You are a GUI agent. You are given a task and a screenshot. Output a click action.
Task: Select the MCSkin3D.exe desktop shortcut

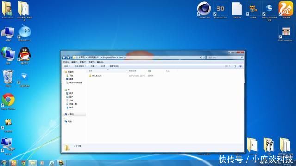(220, 11)
